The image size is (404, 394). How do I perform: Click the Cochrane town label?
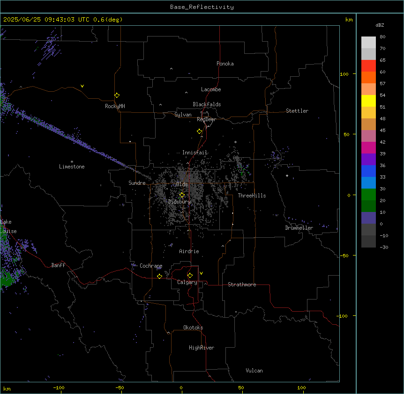151,266
